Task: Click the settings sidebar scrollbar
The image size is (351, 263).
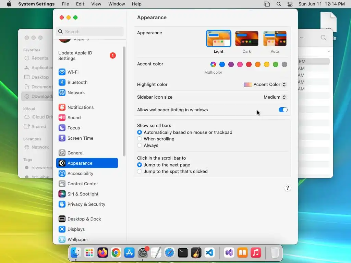Action: 124,101
